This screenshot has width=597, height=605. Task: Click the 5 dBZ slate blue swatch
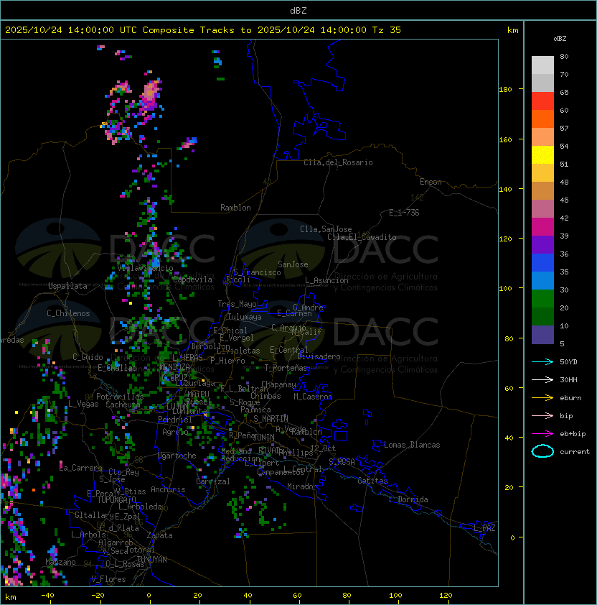coord(542,335)
